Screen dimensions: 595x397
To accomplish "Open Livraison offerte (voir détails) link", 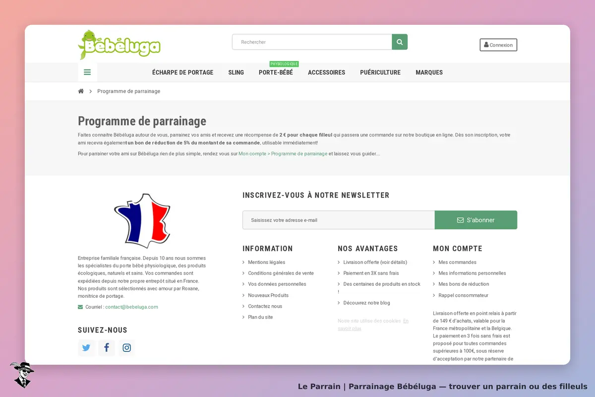I will point(375,263).
